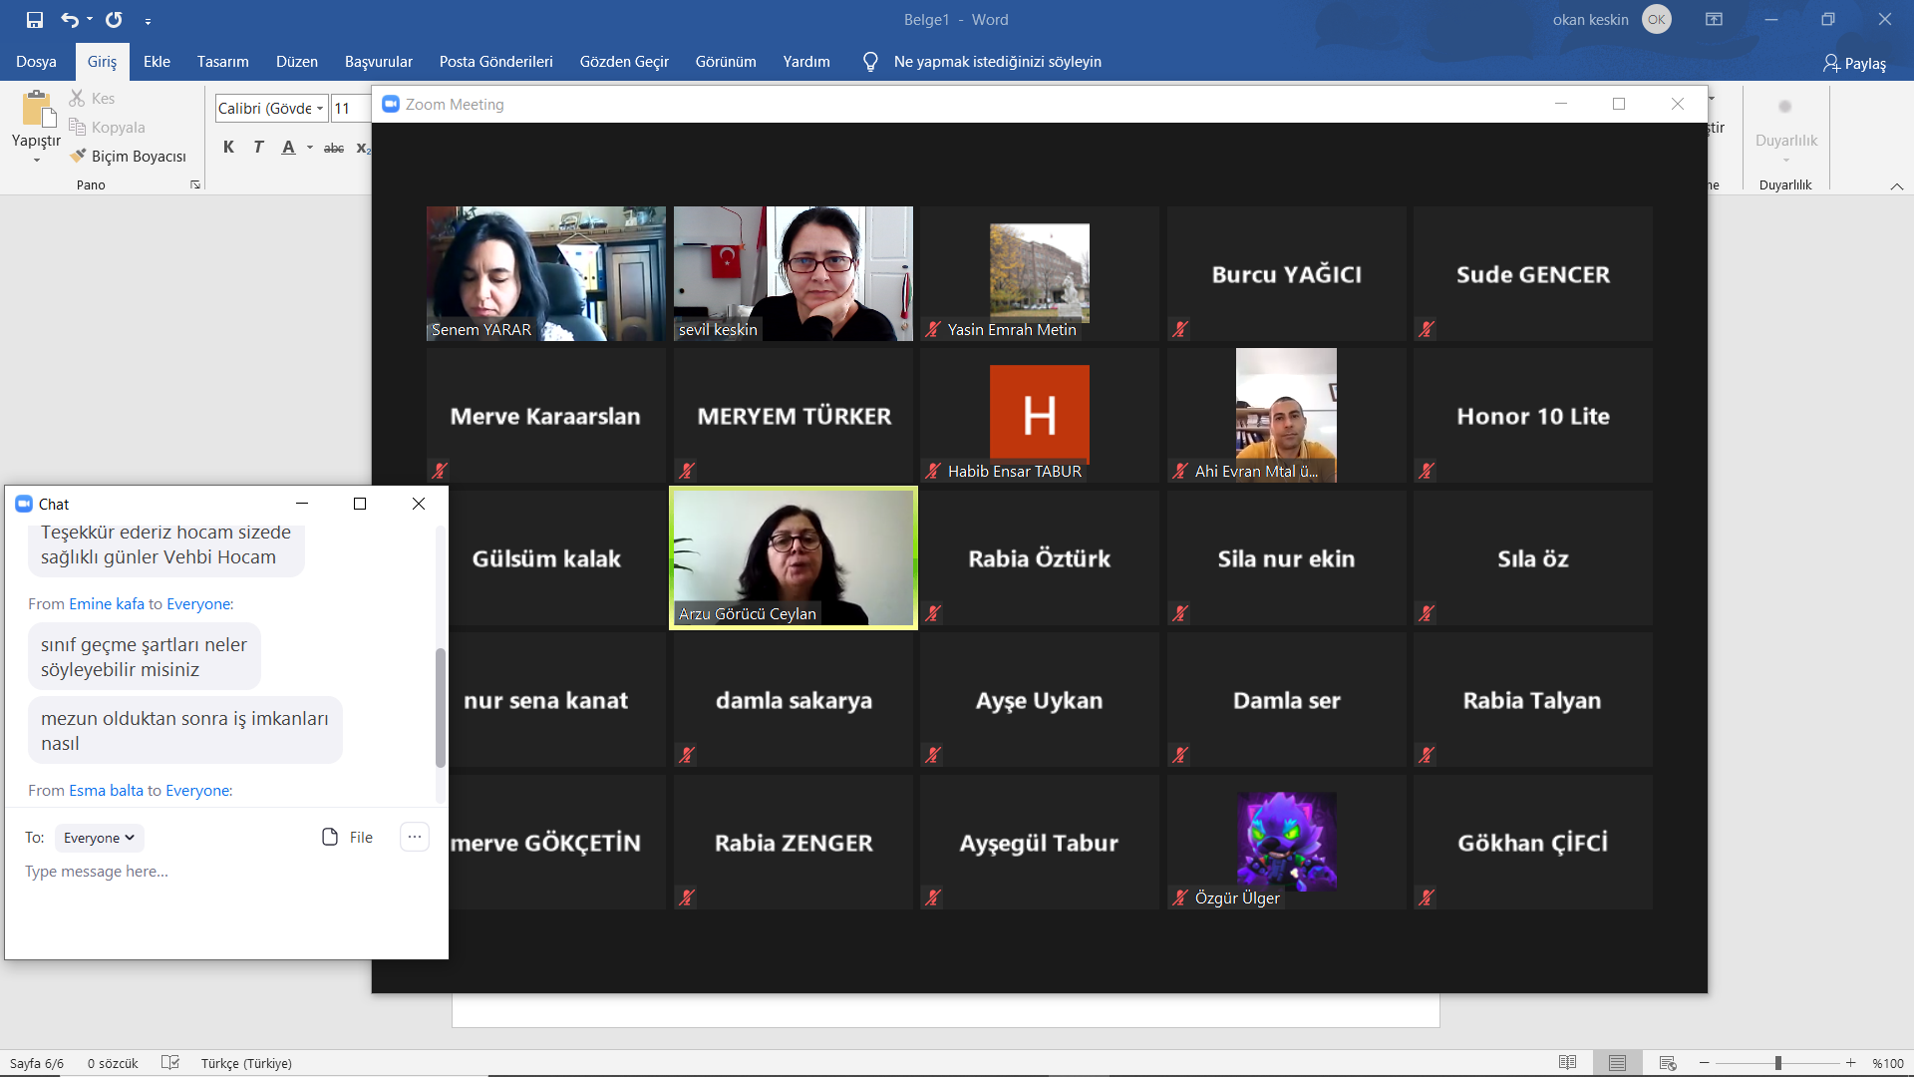Click the Undo arrow icon

(x=69, y=20)
